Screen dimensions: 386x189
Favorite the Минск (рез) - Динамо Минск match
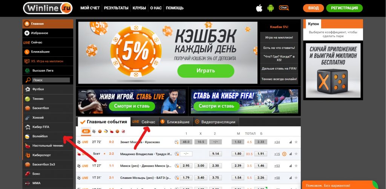point(296,166)
